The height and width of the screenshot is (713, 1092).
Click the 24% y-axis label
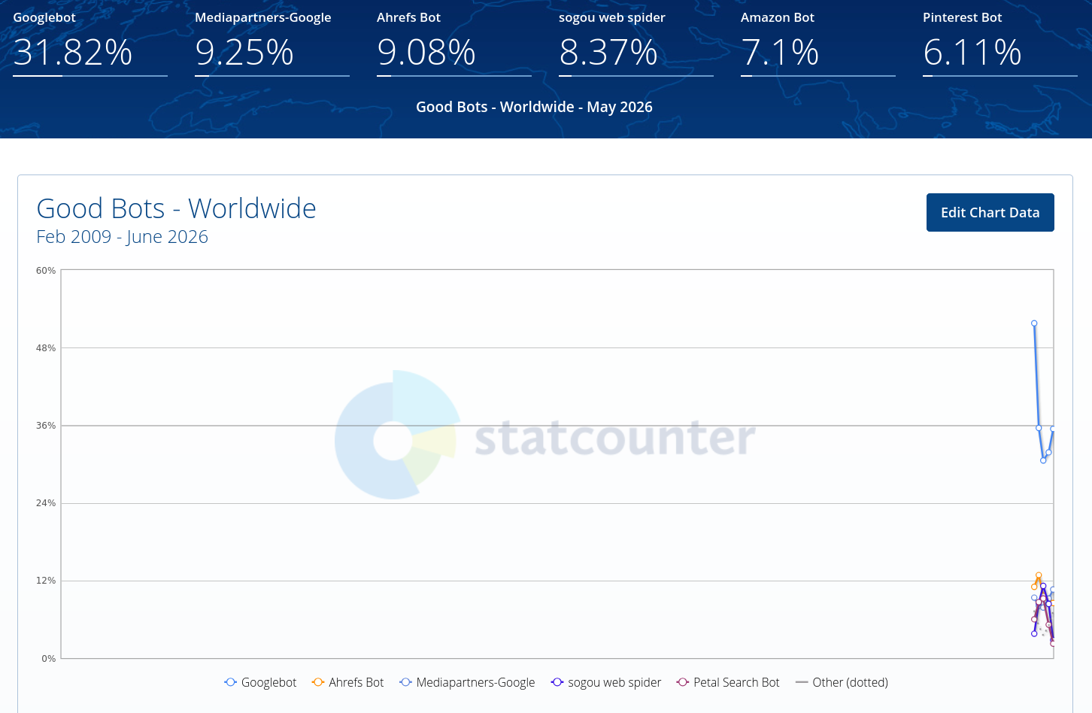pyautogui.click(x=46, y=503)
